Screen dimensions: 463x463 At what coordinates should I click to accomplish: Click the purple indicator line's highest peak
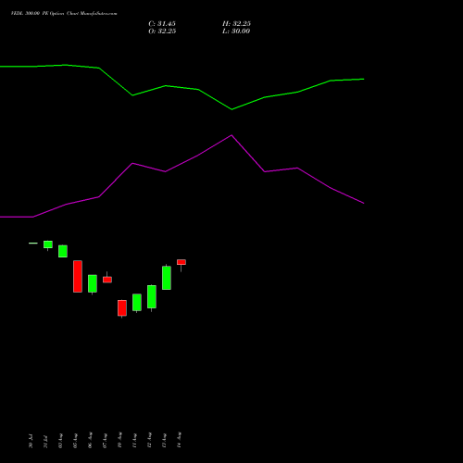click(231, 135)
